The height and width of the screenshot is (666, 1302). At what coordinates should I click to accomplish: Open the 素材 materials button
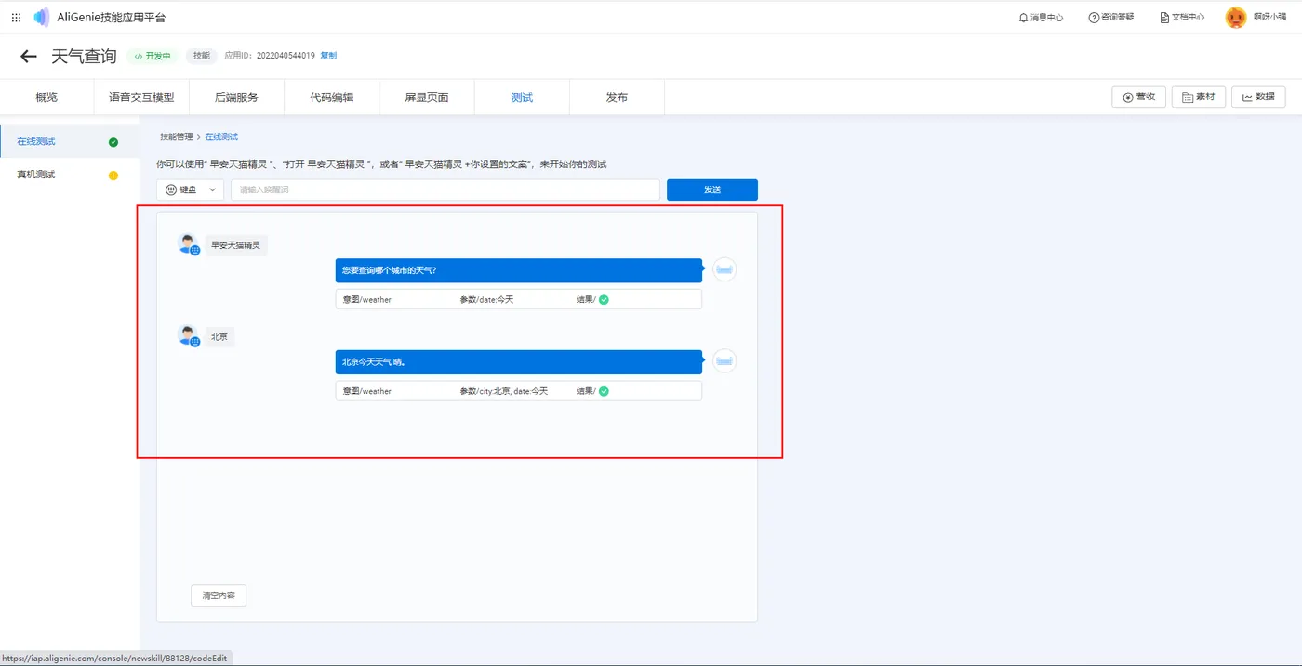(1198, 97)
